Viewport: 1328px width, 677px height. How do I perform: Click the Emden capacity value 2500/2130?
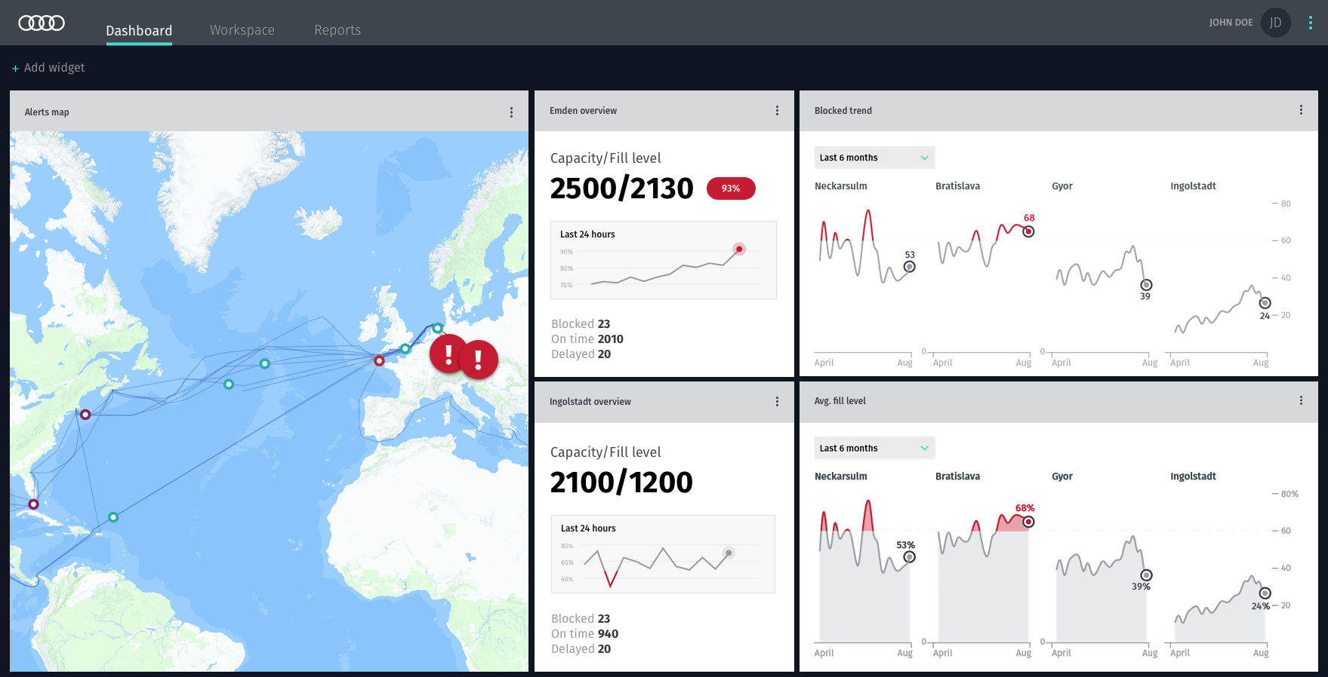(x=621, y=188)
